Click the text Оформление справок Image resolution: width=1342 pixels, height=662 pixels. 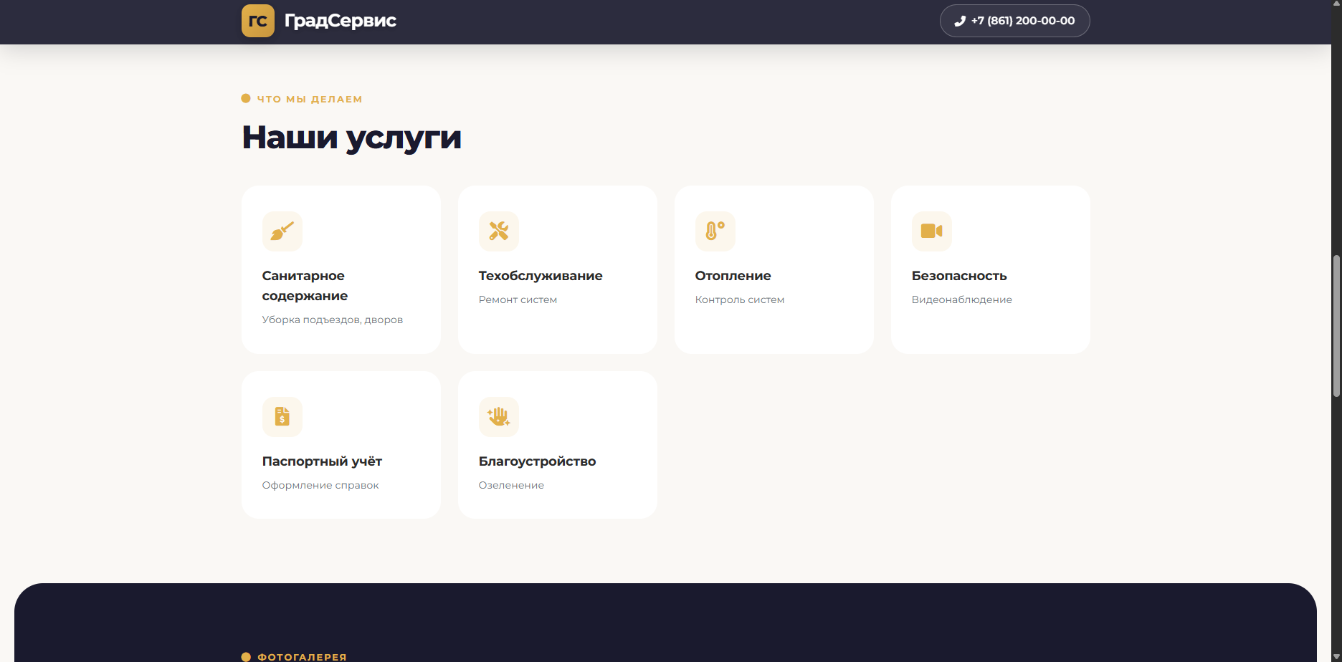click(x=320, y=485)
